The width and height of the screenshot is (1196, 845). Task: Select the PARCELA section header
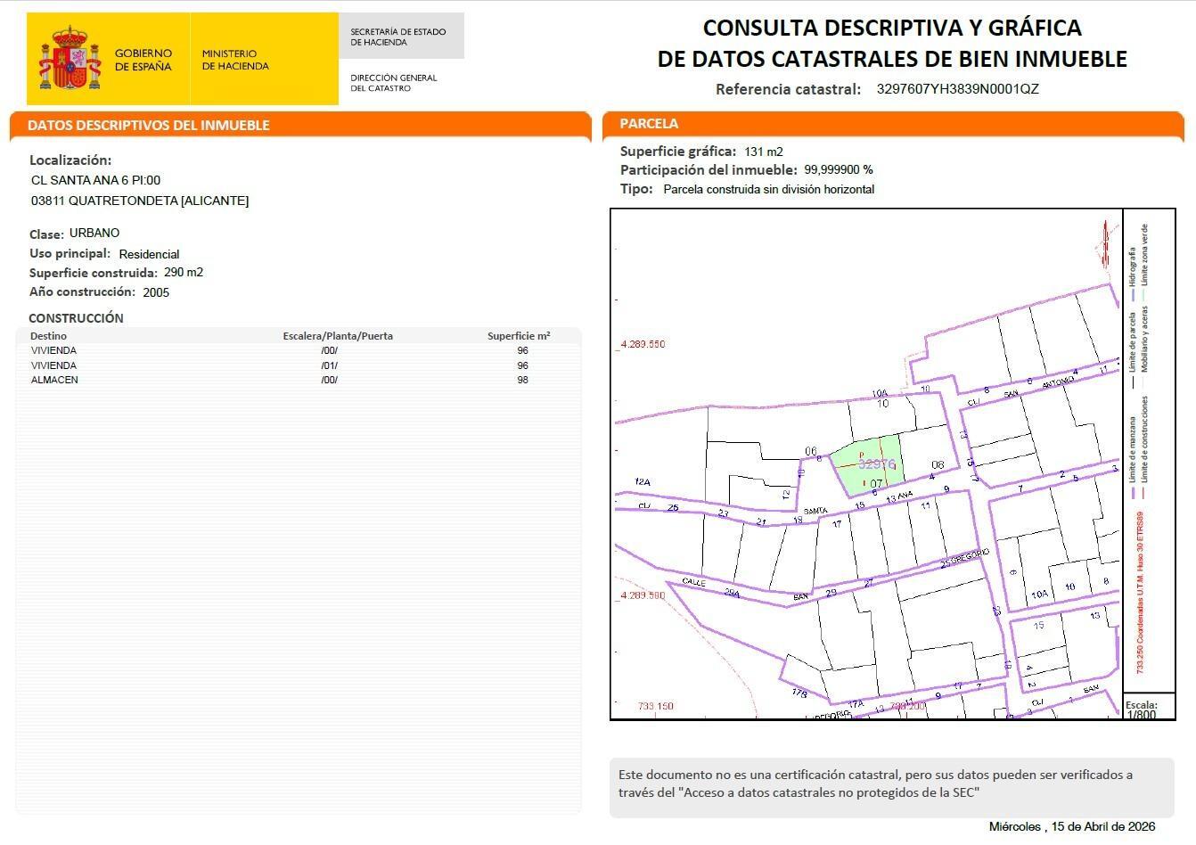[x=649, y=124]
